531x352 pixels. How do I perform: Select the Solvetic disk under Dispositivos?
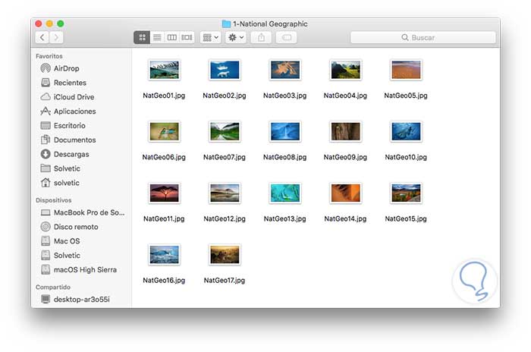(81, 256)
